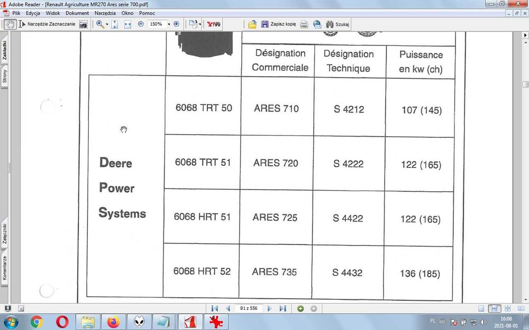
Task: Click the green Previous View arrow
Action: 300,308
